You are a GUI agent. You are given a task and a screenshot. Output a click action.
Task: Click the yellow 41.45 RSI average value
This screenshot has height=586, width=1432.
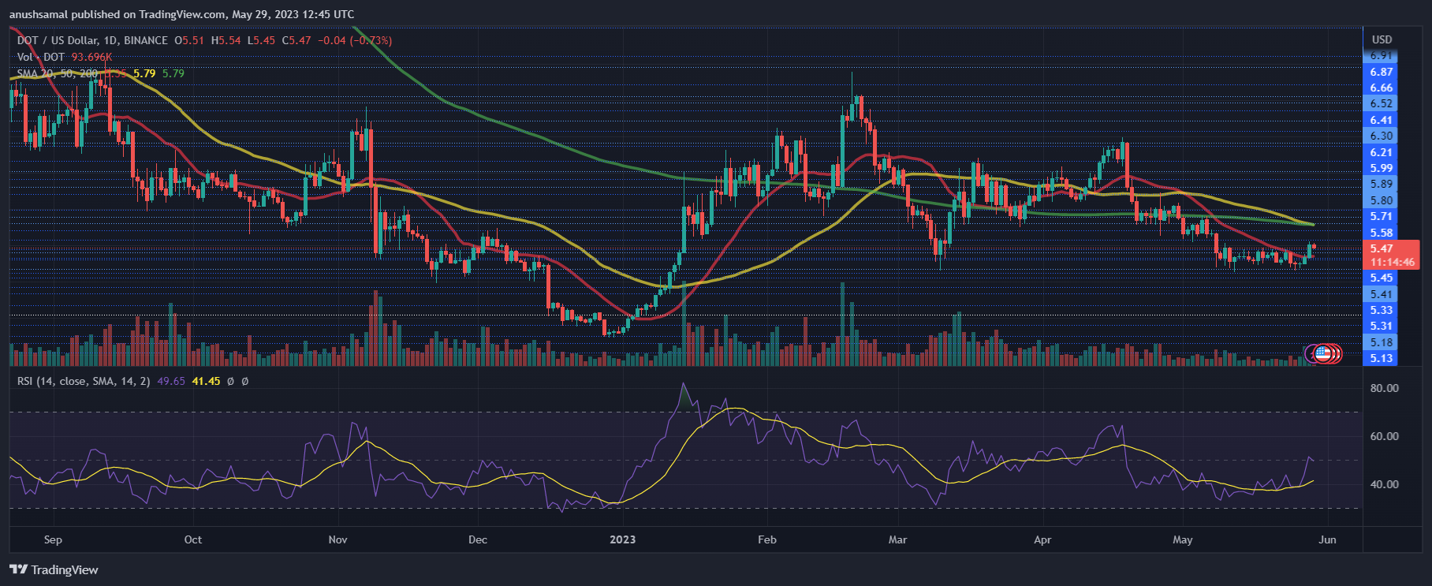(x=206, y=381)
